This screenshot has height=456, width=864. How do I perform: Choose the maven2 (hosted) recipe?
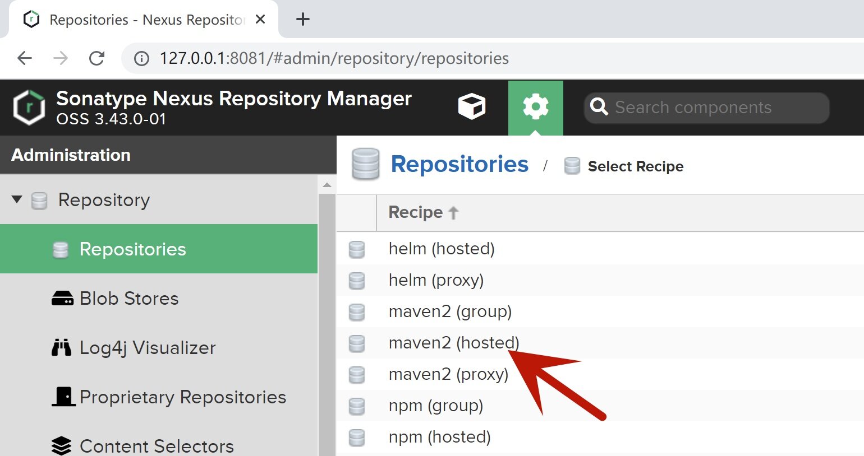453,343
